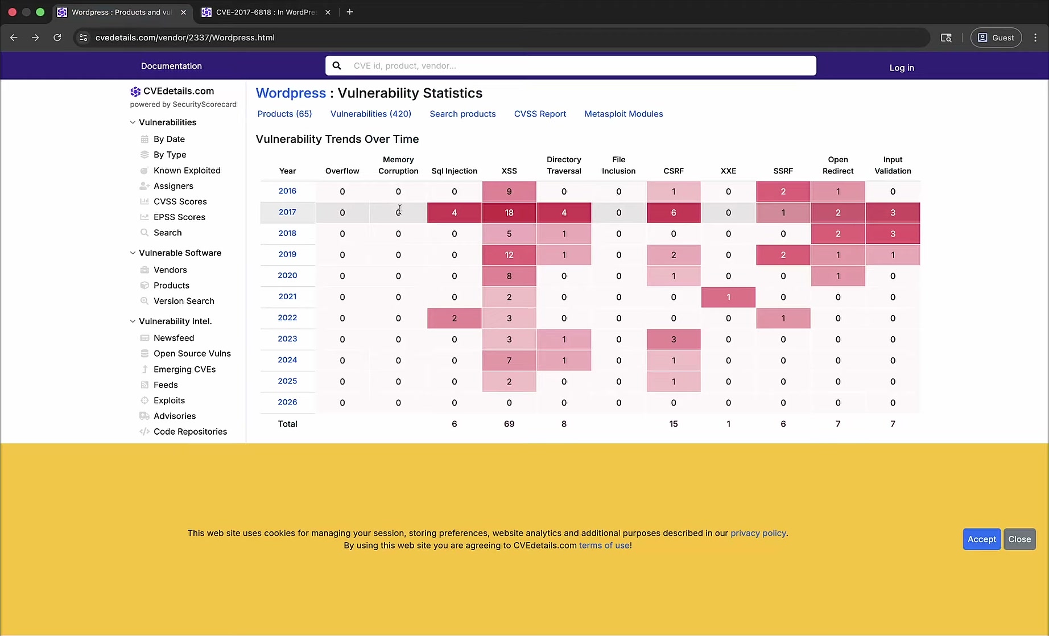The width and height of the screenshot is (1049, 636).
Task: Collapse the Vulnerabilities sidebar section
Action: tap(133, 122)
